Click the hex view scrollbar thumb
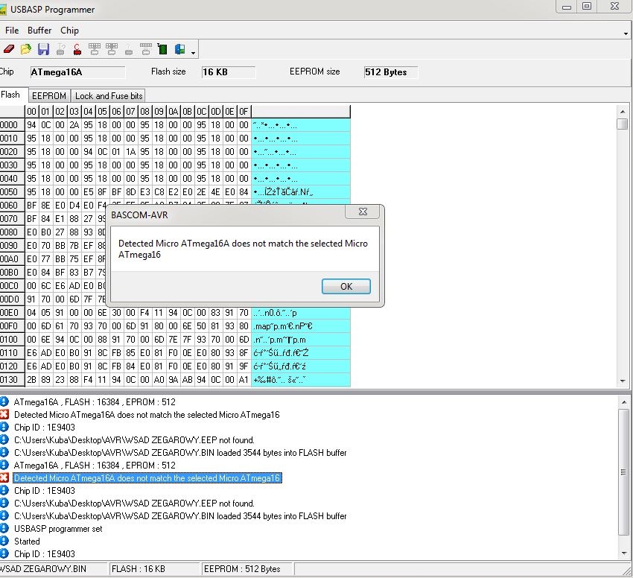633x578 pixels. pyautogui.click(x=623, y=124)
